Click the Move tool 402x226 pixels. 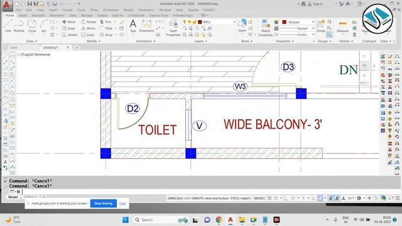pyautogui.click(x=68, y=22)
